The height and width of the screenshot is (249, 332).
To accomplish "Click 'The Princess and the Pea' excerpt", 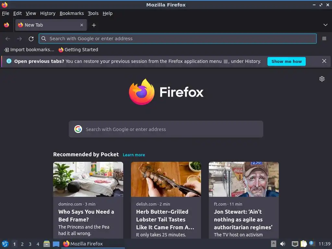I will click(x=84, y=227).
